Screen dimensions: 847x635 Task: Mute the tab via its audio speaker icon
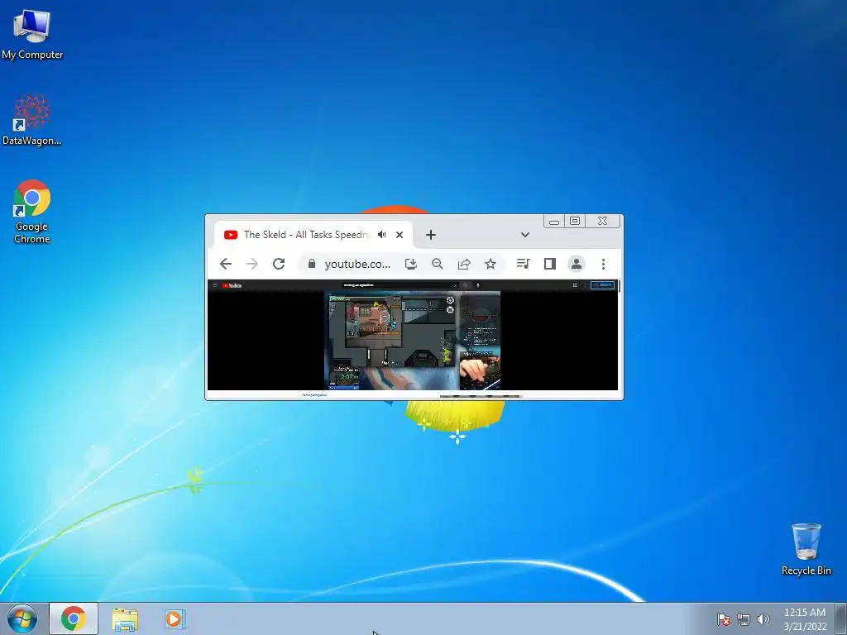(382, 234)
